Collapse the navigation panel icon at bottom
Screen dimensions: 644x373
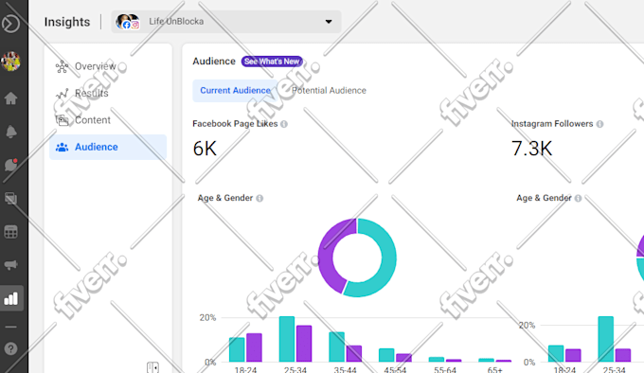point(152,366)
